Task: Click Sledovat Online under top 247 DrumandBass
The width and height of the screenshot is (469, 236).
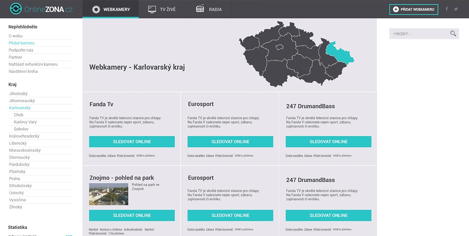Action: click(x=328, y=142)
